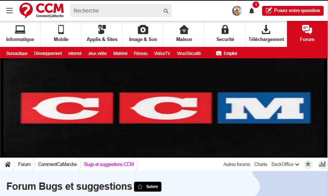This screenshot has width=328, height=196.
Task: Click the favorites star icon in breadcrumb bar
Action: 308,164
